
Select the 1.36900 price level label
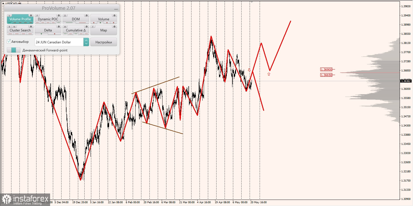coord(326,69)
